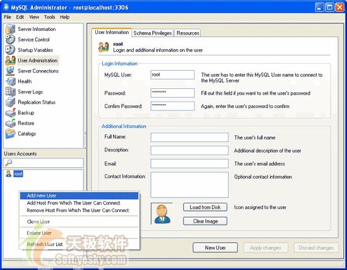Screen dimensions: 347x270
Task: Click the User Administration people icon
Action: 10,61
